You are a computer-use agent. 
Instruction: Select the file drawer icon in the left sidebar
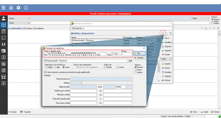click(3, 25)
